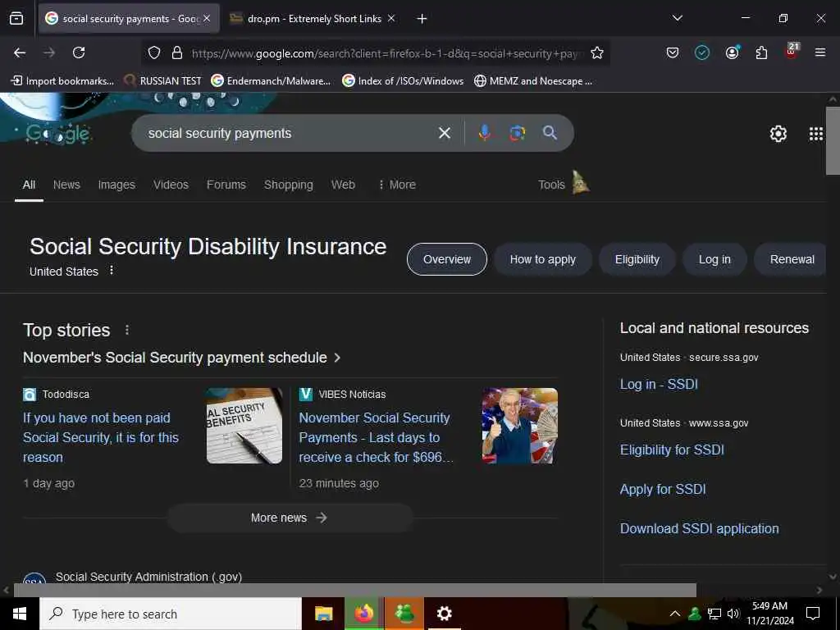
Task: Clear the search box with X icon
Action: point(445,133)
